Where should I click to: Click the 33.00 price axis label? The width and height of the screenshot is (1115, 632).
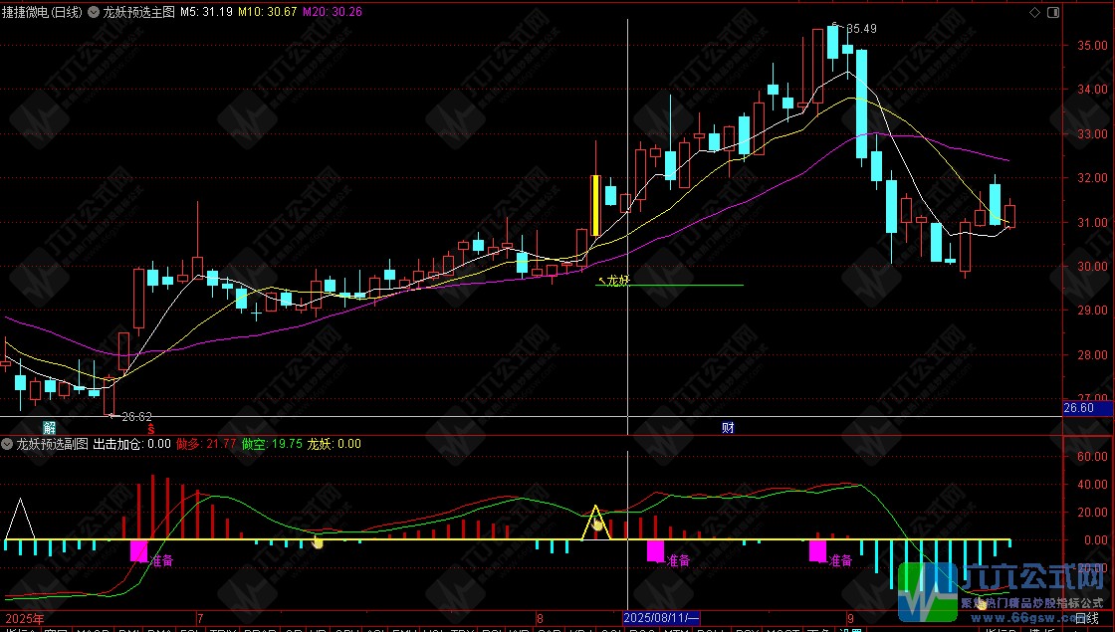(1092, 133)
